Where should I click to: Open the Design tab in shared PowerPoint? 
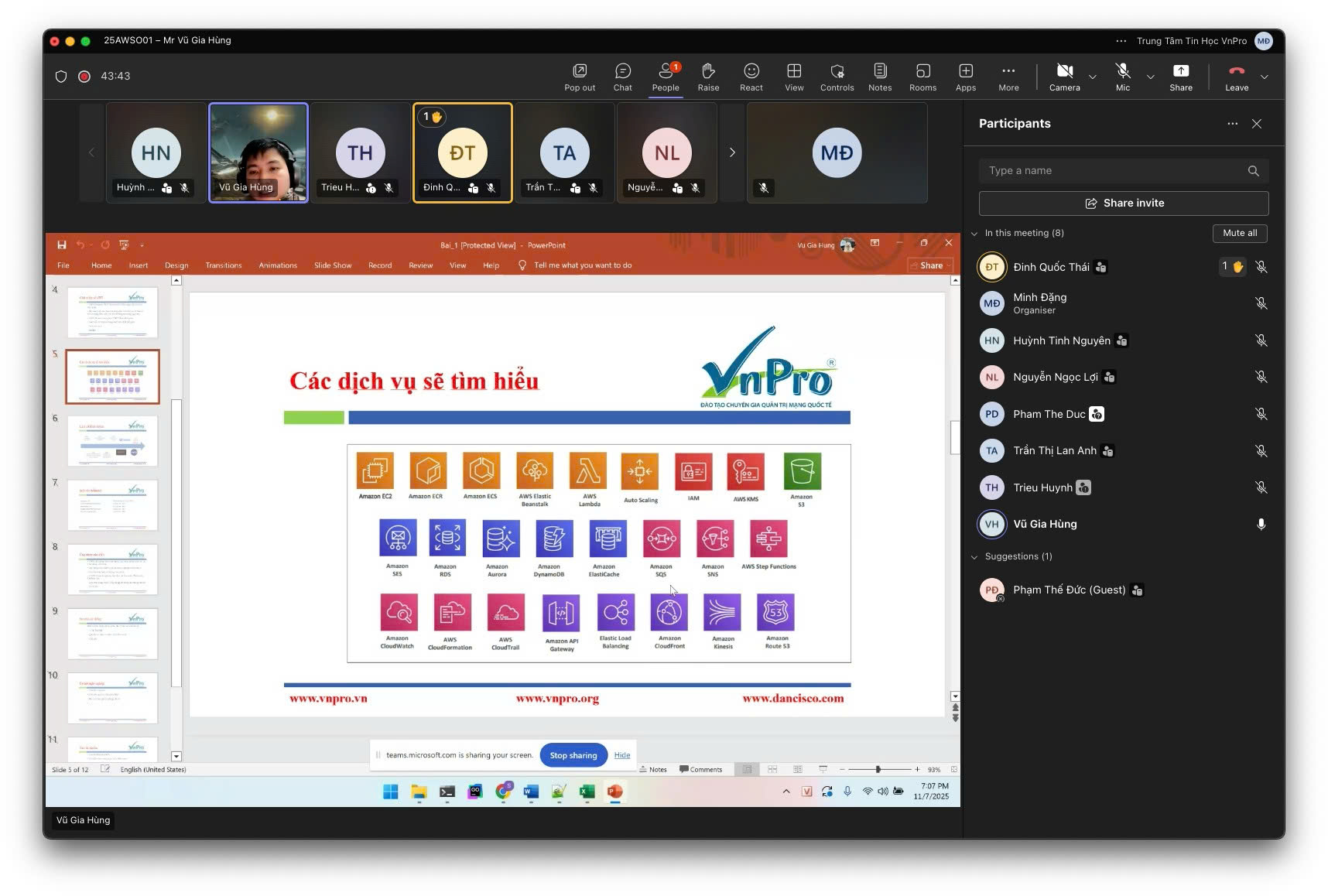(x=176, y=265)
